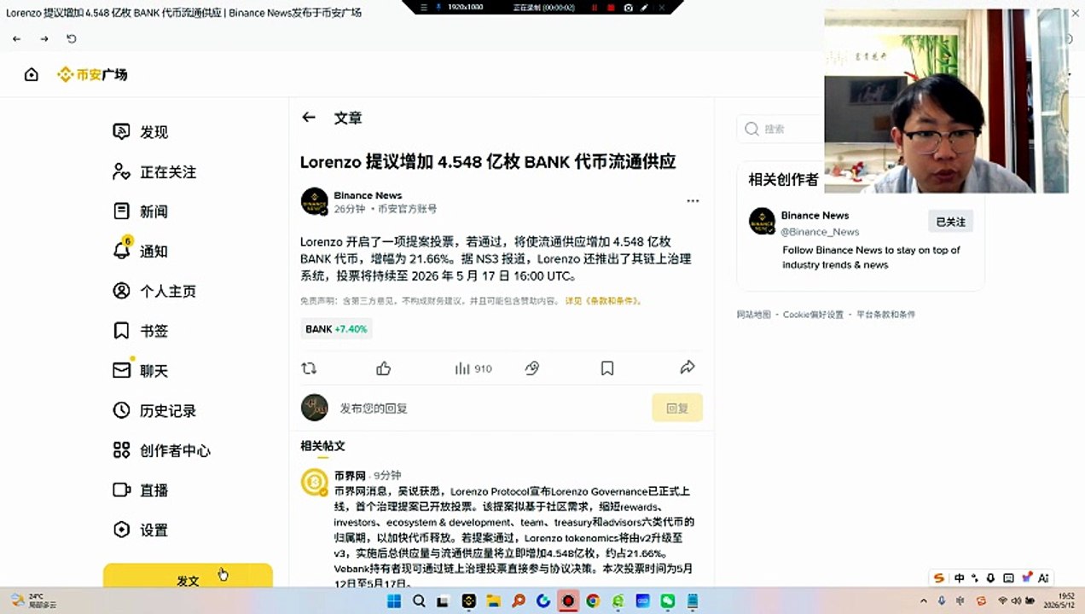Click the yellow Post (发文) button
1085x614 pixels.
pyautogui.click(x=188, y=576)
